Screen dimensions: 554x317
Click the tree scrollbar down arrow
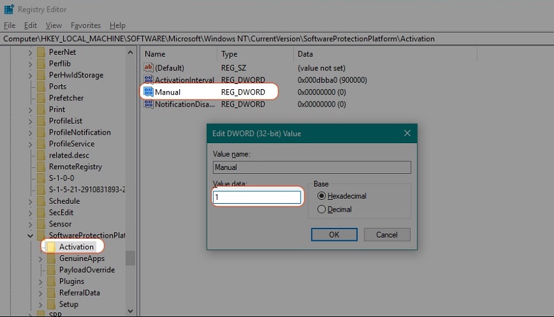130,311
